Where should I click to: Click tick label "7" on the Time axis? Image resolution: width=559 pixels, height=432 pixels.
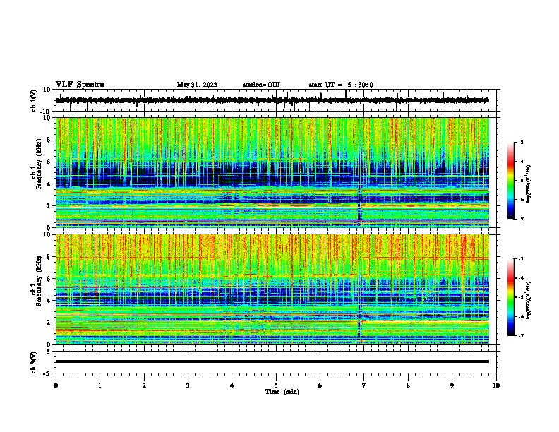coord(364,385)
